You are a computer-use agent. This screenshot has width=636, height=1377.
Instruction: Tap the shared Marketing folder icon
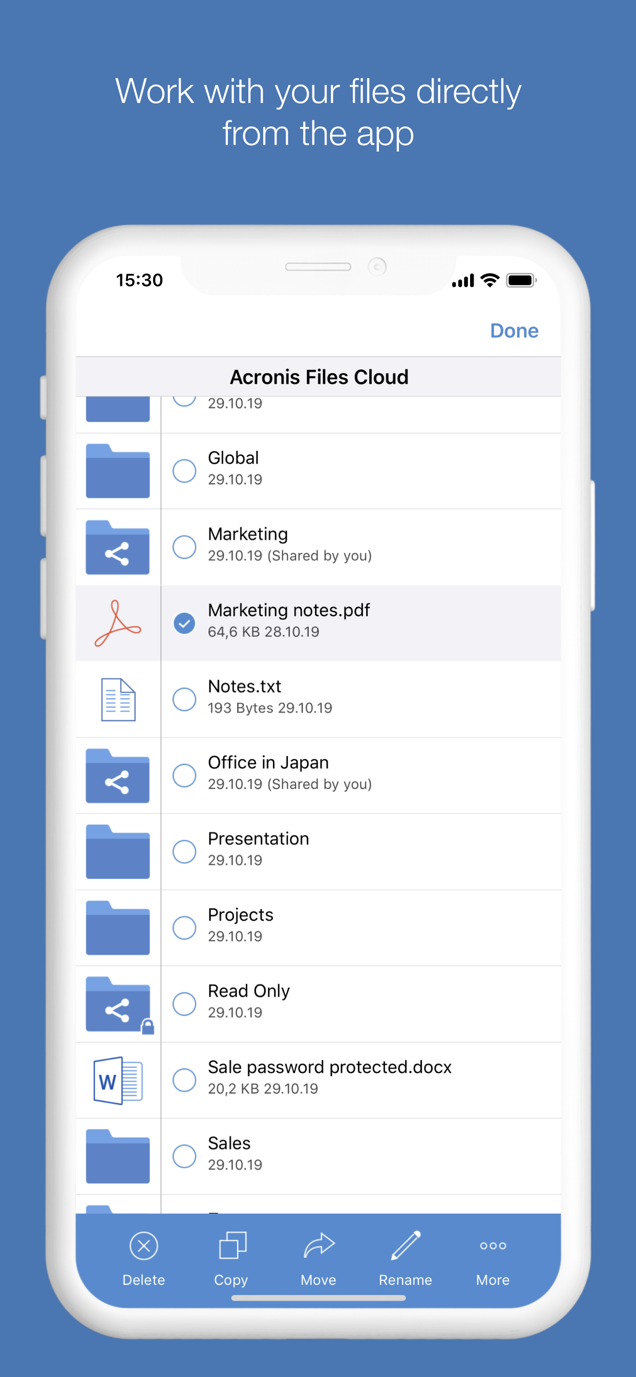(x=118, y=548)
